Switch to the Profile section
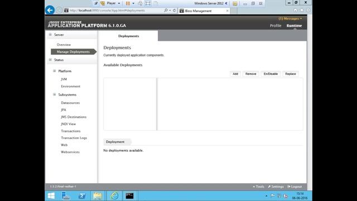The height and width of the screenshot is (201, 357). pos(276,26)
